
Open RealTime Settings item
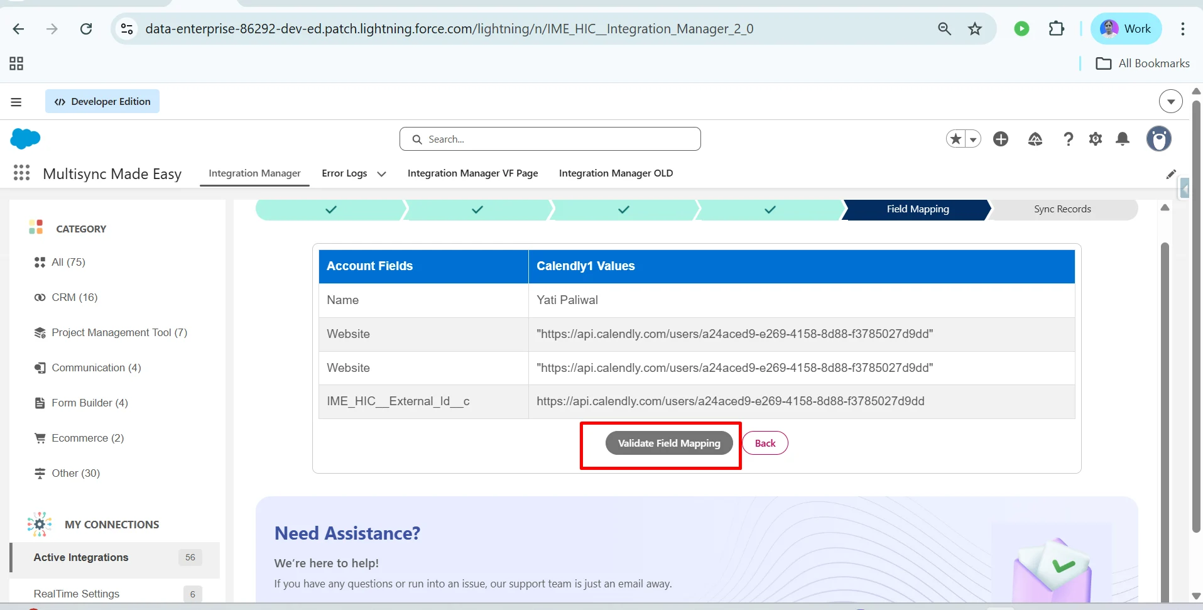116,594
